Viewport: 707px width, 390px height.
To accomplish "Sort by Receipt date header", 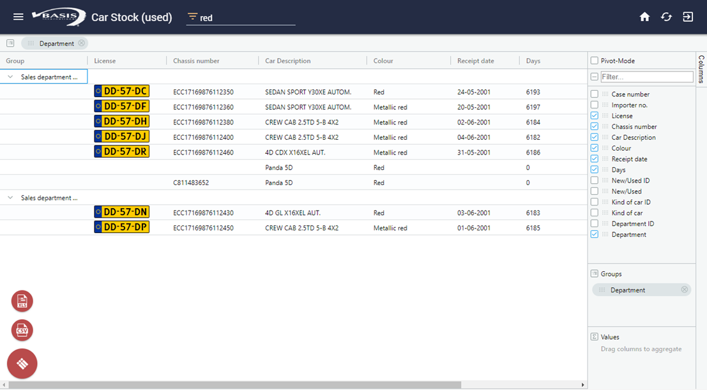I will click(x=476, y=61).
